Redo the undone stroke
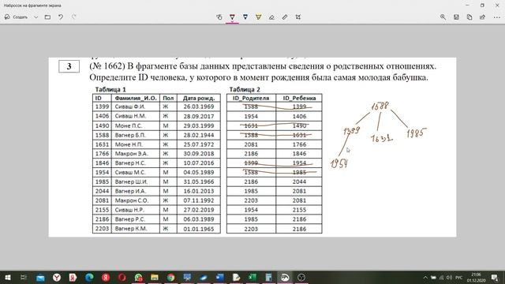The height and width of the screenshot is (284, 505). click(73, 17)
